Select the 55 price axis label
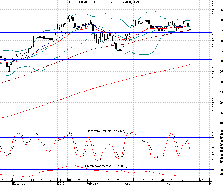The height and width of the screenshot is (185, 224). point(221,92)
